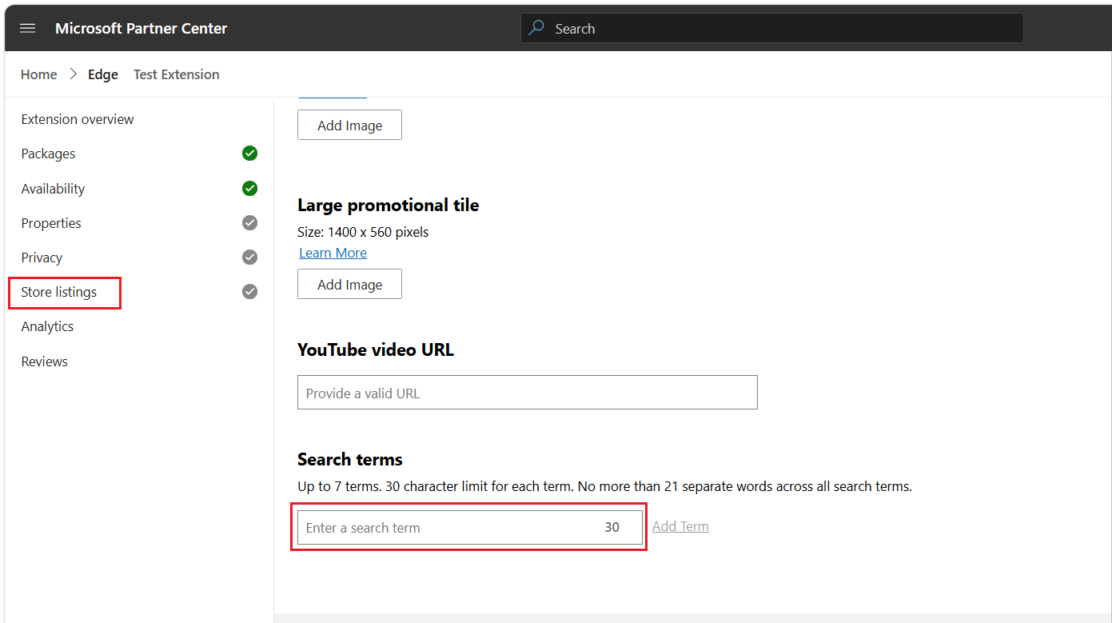Screen dimensions: 1112x623
Task: Focus the search term input field
Action: click(470, 527)
